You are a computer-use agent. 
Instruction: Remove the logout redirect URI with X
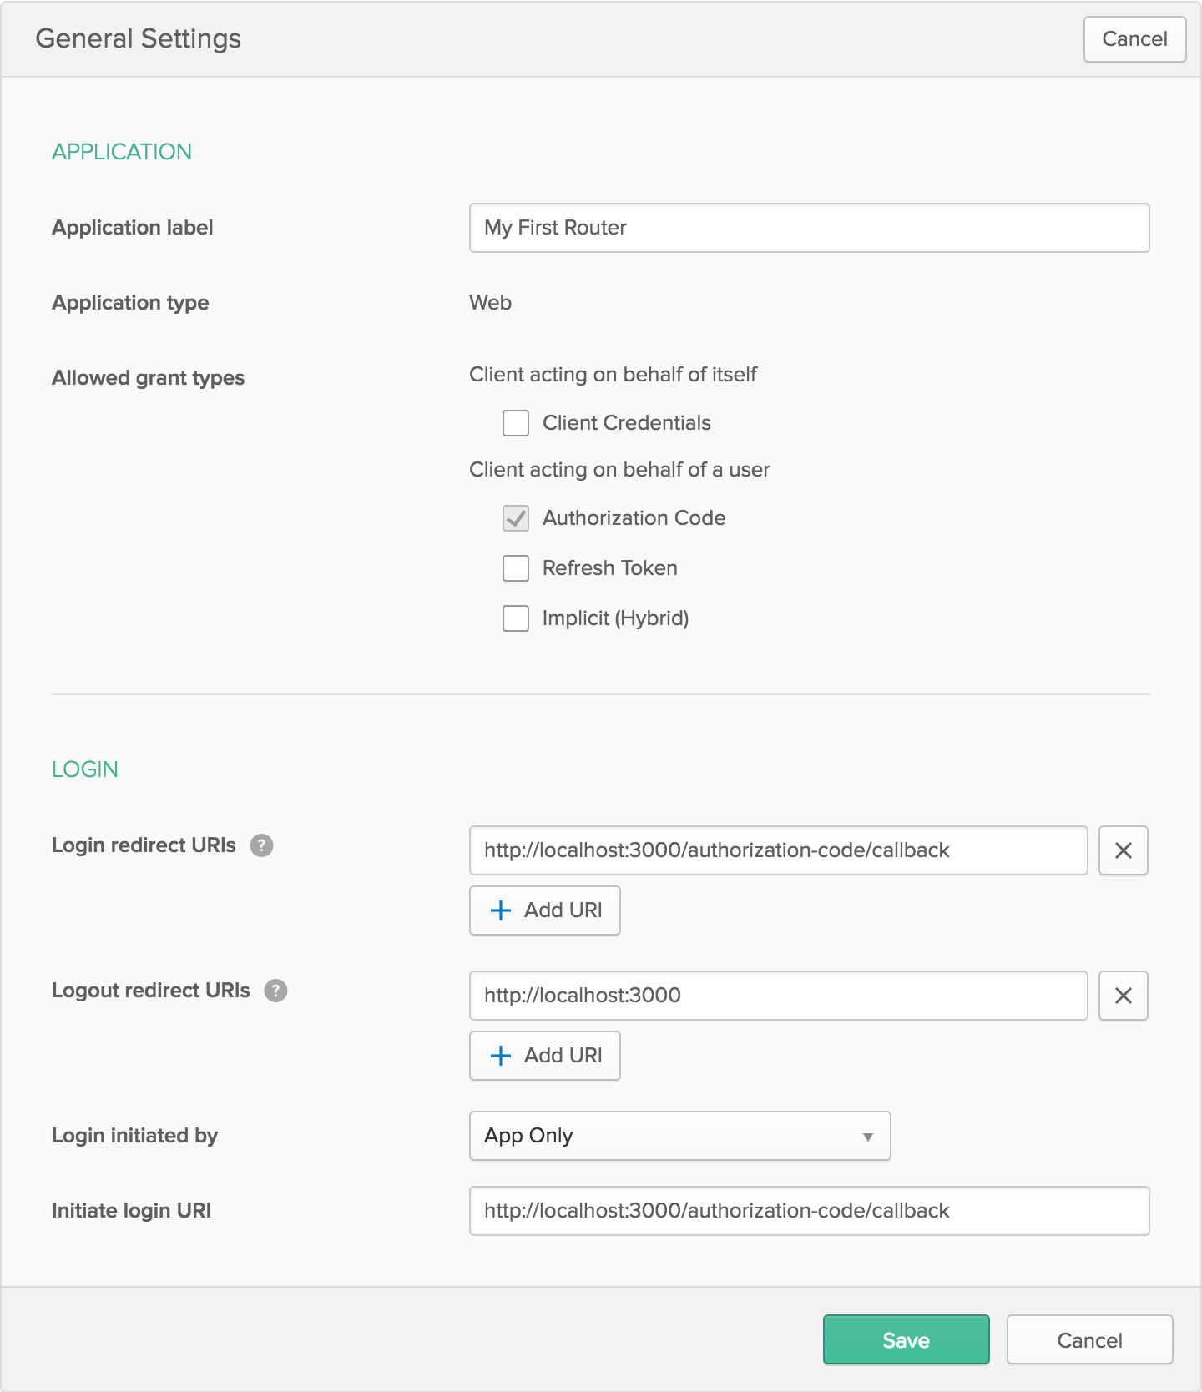(x=1123, y=996)
